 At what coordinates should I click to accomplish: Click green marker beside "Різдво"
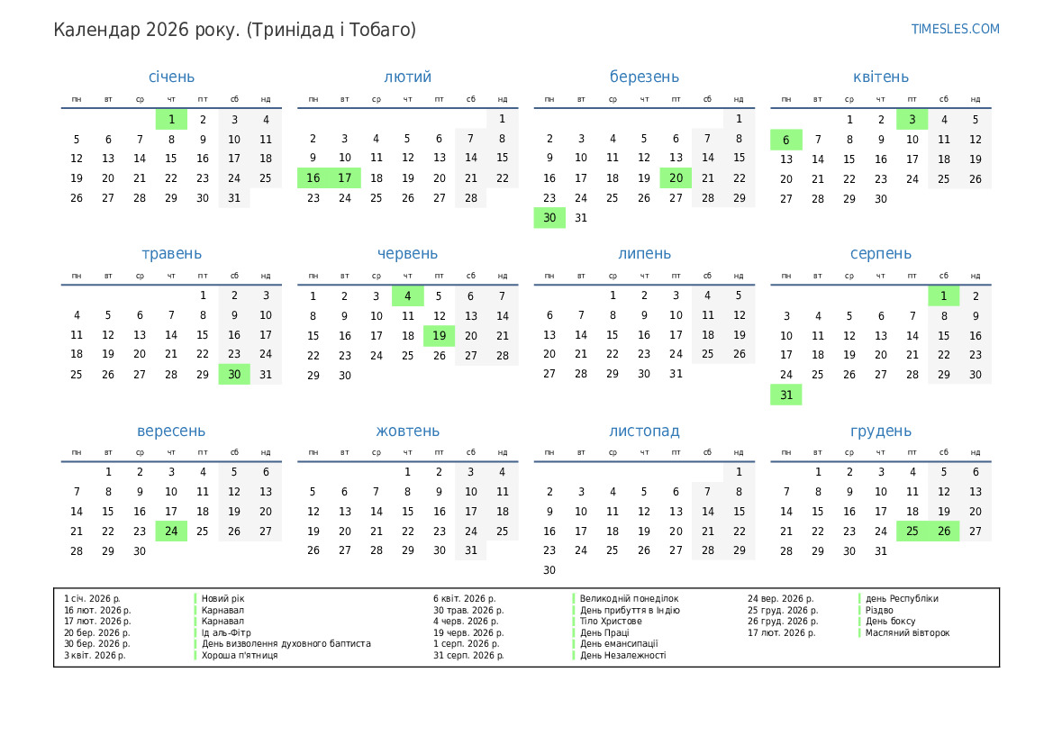tap(859, 610)
